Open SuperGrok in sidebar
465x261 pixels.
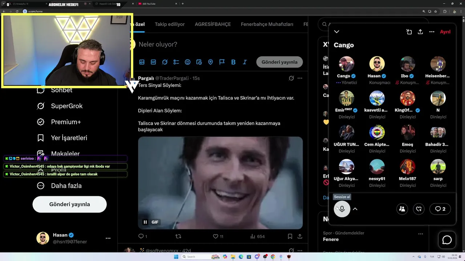tap(60, 106)
